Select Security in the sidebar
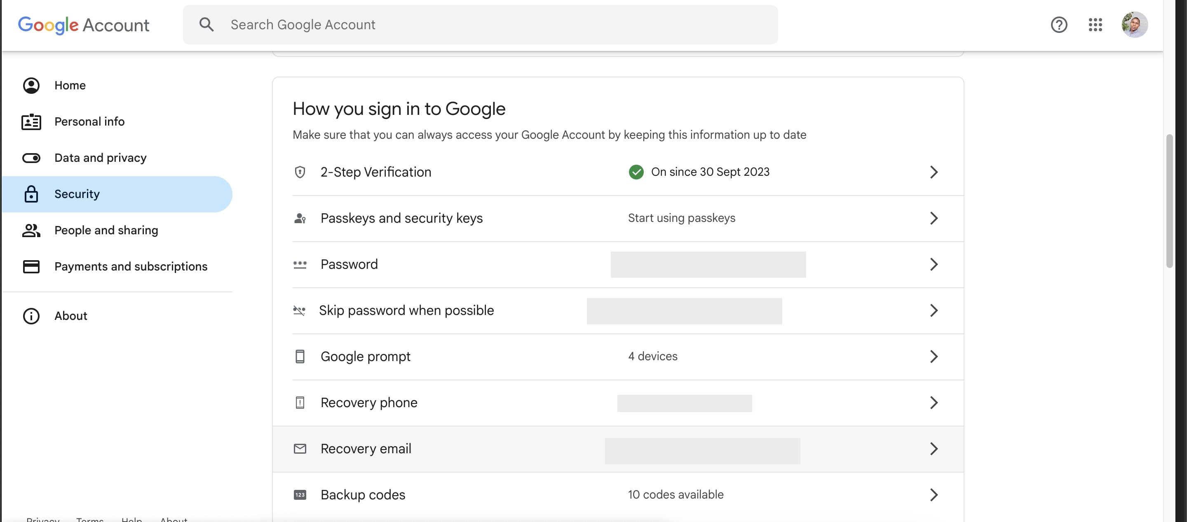 point(77,194)
